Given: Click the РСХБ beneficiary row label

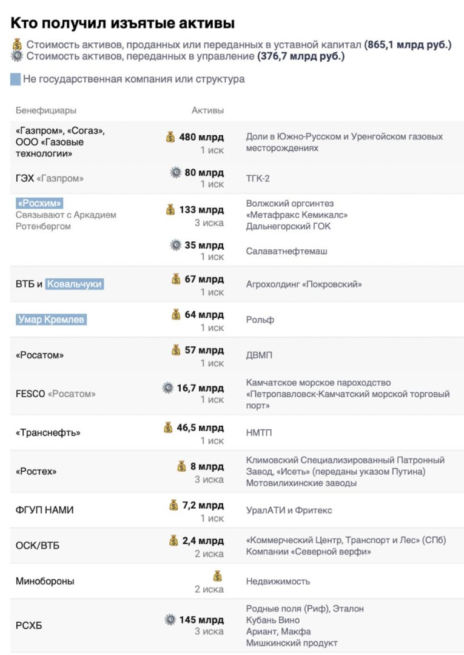Looking at the screenshot, I should (x=29, y=625).
